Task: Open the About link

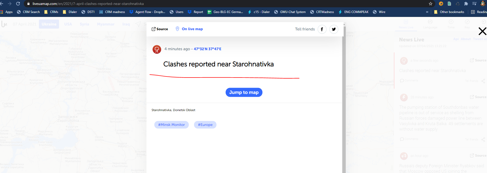Action: 466,39
